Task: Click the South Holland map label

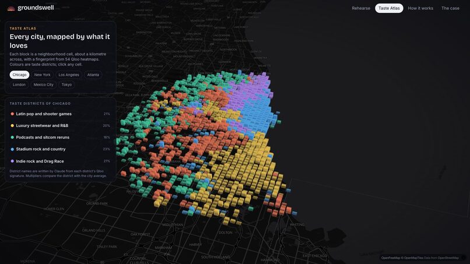Action: [x=215, y=257]
